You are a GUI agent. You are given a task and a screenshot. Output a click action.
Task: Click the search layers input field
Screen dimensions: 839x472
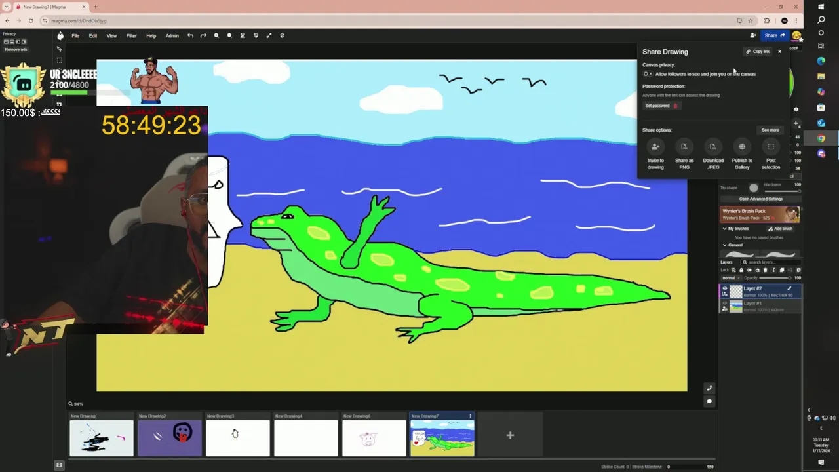(770, 262)
